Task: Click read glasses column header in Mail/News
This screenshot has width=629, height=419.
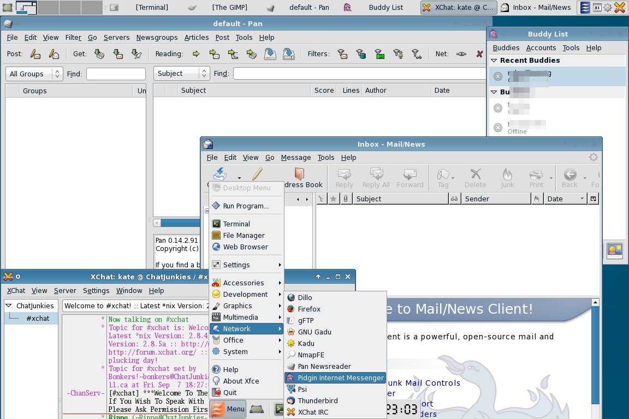Action: coord(454,199)
